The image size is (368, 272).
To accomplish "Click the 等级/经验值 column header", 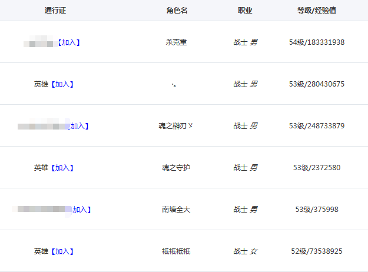I will click(317, 11).
